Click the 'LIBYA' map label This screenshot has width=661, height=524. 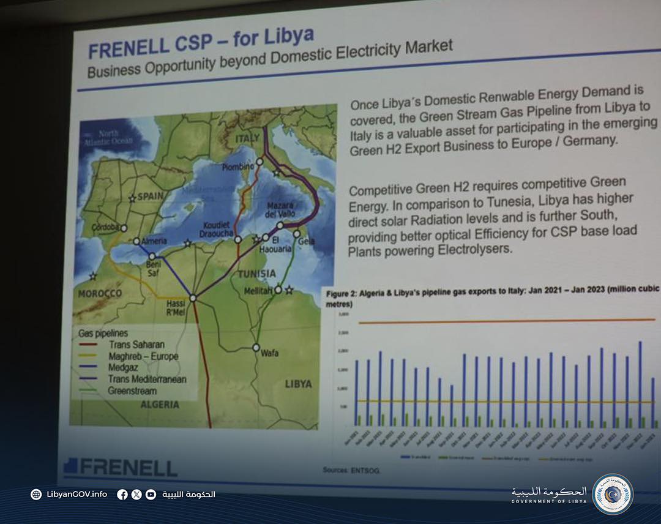(x=299, y=384)
